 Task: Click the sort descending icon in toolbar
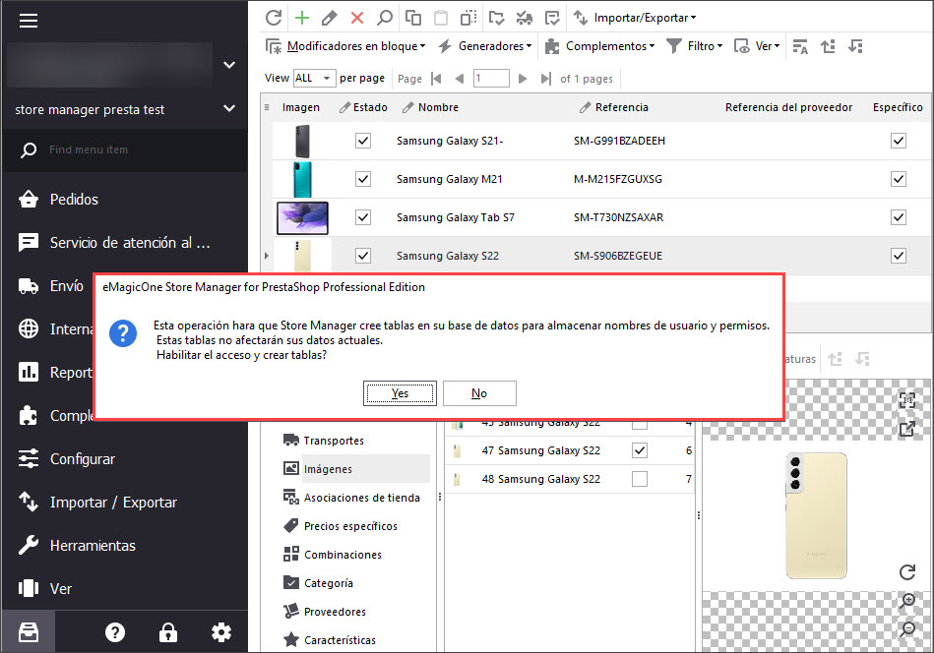pyautogui.click(x=855, y=46)
